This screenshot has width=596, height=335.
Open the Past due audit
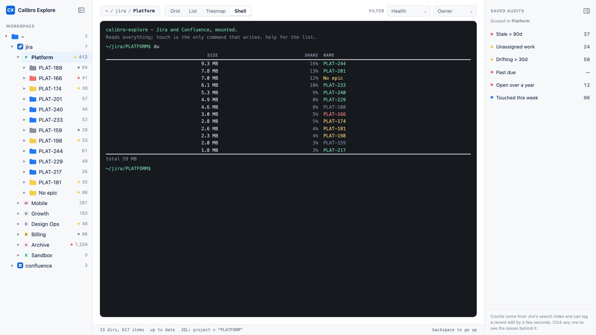(x=540, y=73)
